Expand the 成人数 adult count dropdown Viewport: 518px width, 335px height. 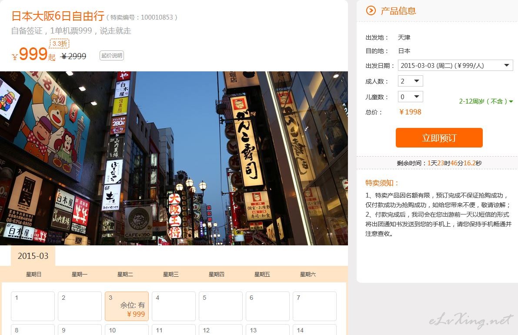tap(410, 81)
